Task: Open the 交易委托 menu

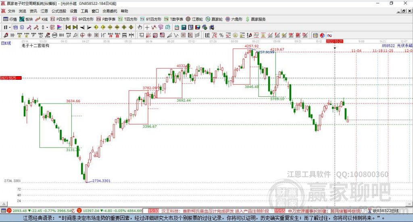Action: [109, 11]
